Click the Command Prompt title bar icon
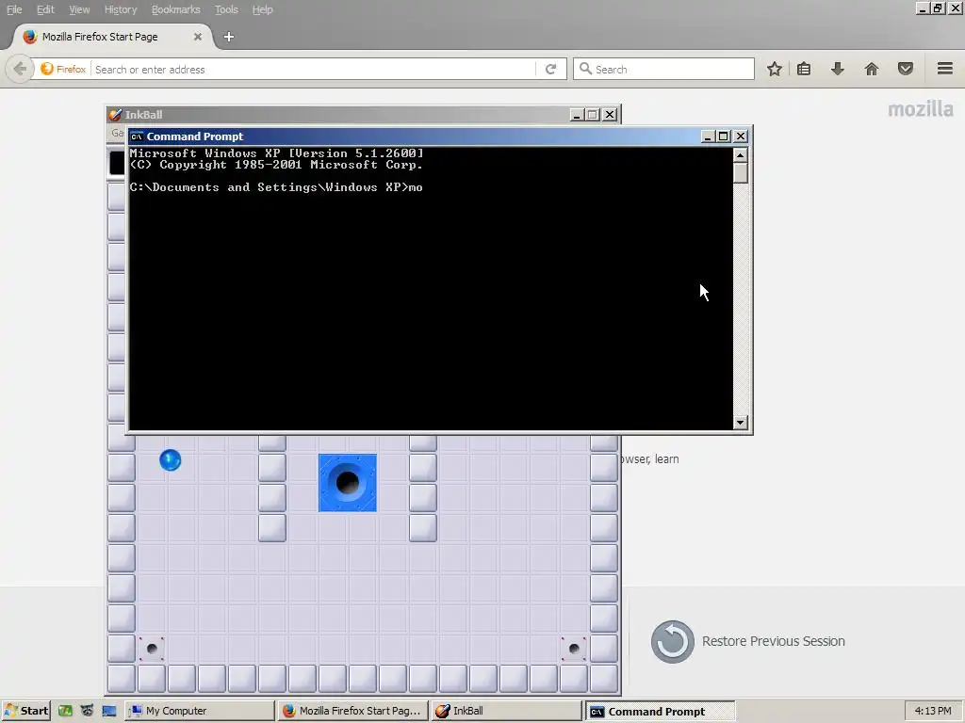The width and height of the screenshot is (965, 723). click(138, 137)
